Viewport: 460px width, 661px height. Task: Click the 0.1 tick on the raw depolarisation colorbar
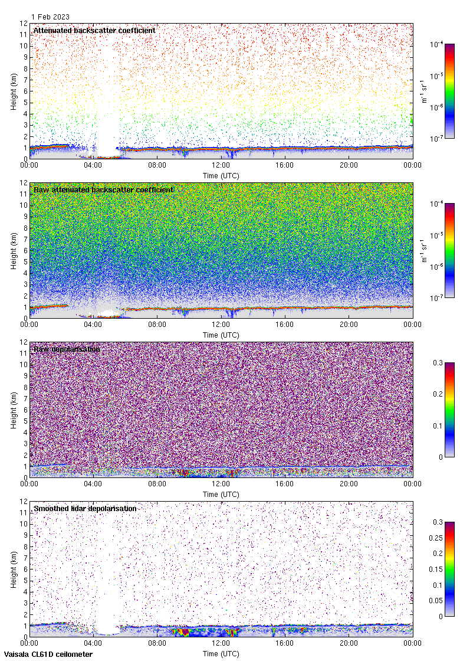coord(438,426)
